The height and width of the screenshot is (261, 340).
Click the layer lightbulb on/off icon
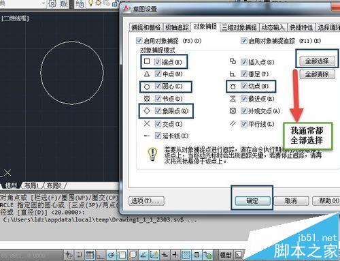pyautogui.click(x=91, y=3)
